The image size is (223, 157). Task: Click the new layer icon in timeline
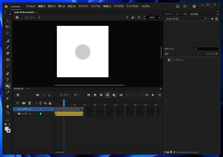(x=18, y=103)
